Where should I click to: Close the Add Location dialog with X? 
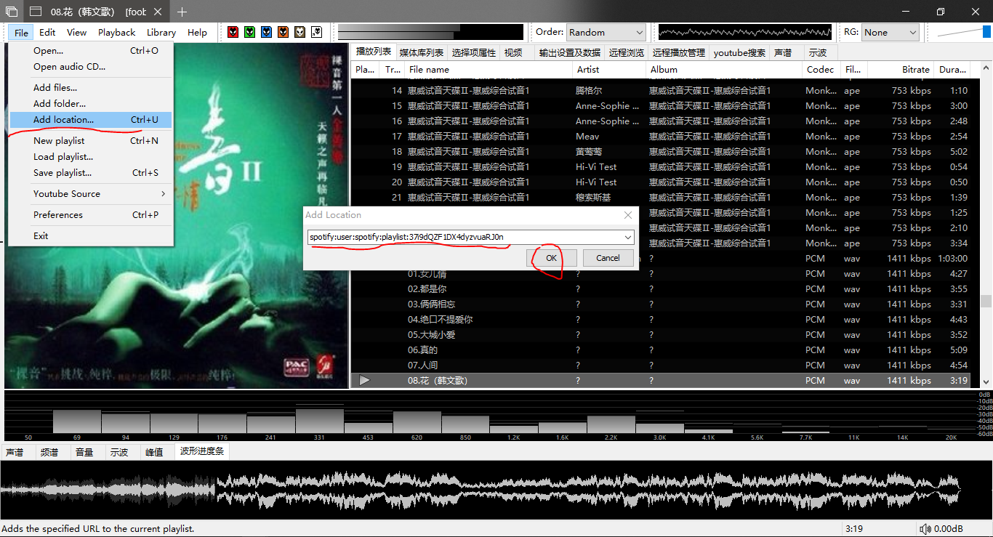coord(628,215)
